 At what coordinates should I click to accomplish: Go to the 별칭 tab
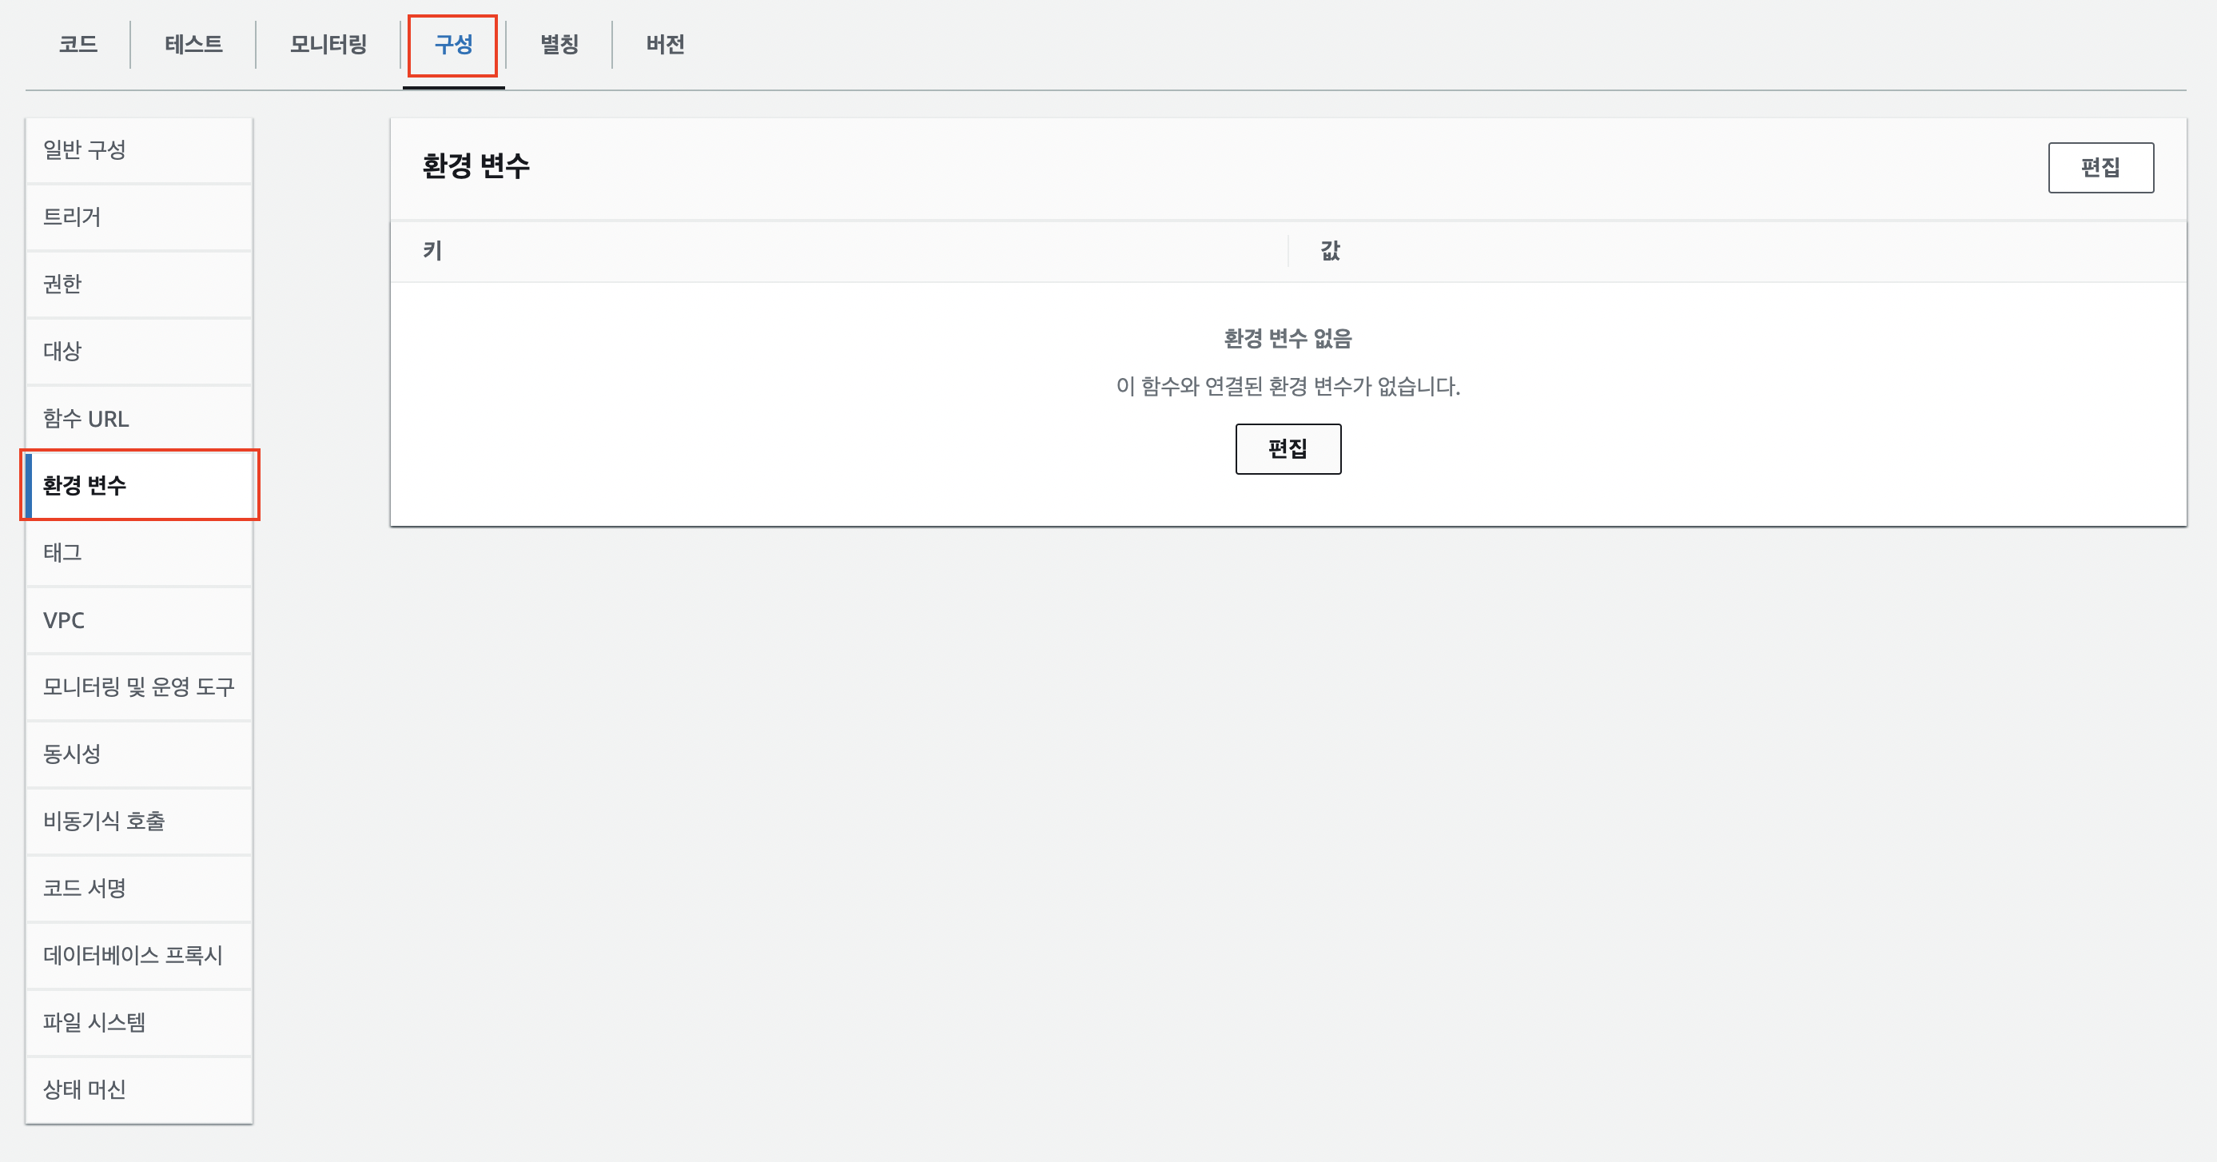[x=559, y=44]
